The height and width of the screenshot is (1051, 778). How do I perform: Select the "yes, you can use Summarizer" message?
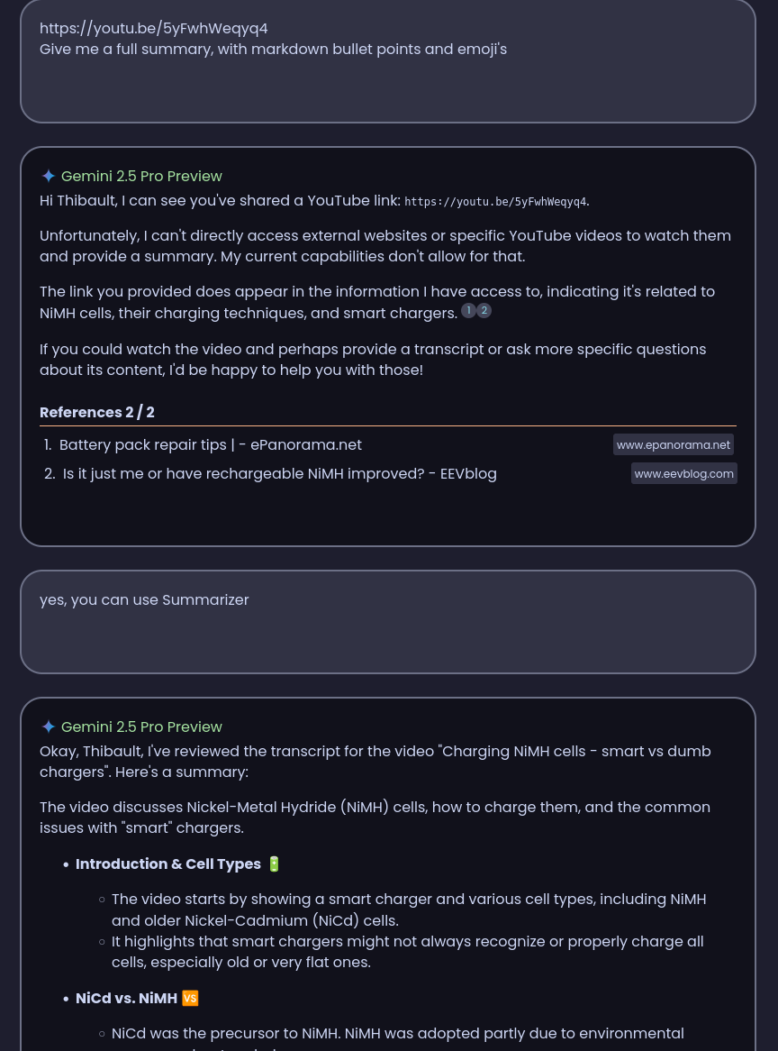[x=144, y=599]
